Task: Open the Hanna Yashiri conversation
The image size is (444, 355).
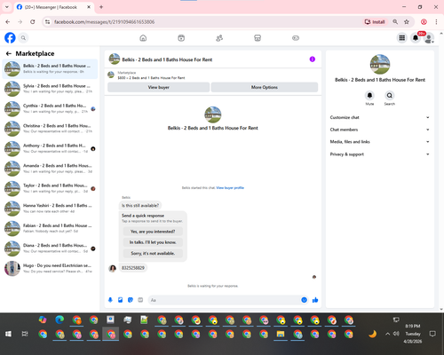Action: pos(50,209)
